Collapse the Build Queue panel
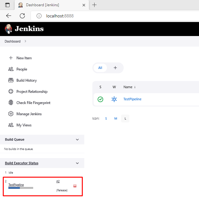Screen dimensions: 199x200 click(x=77, y=139)
